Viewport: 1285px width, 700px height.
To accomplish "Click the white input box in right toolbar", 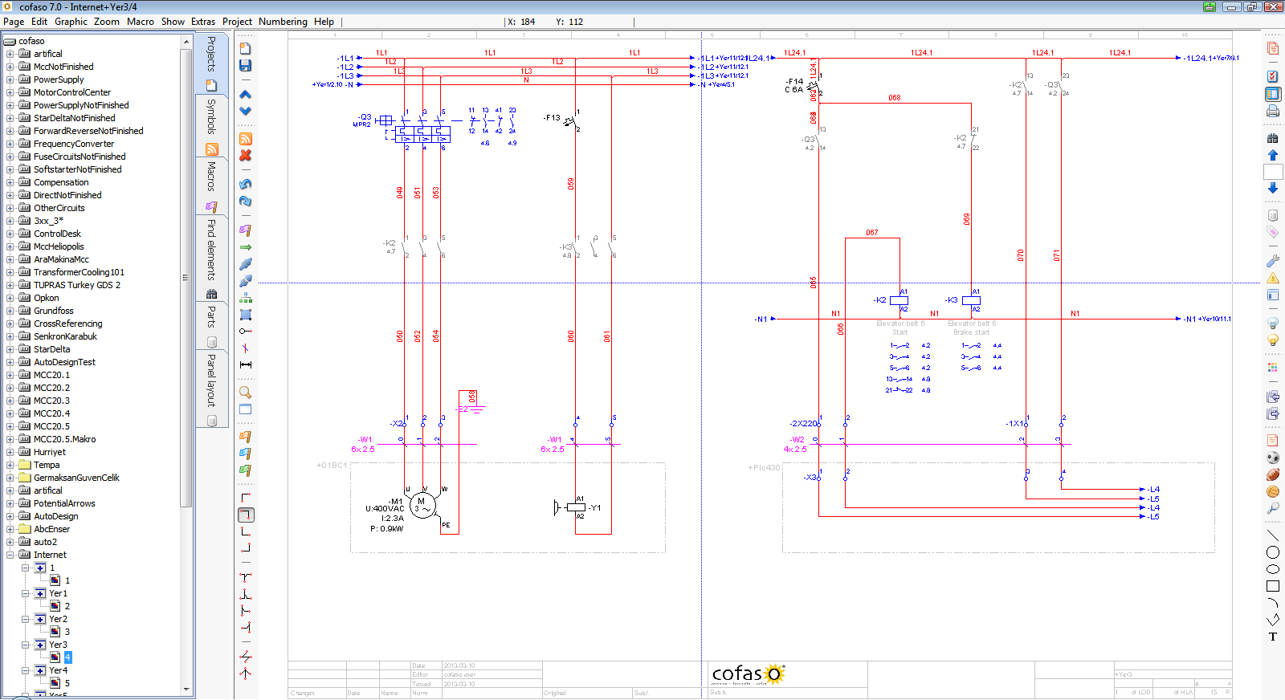I will pos(1273,171).
